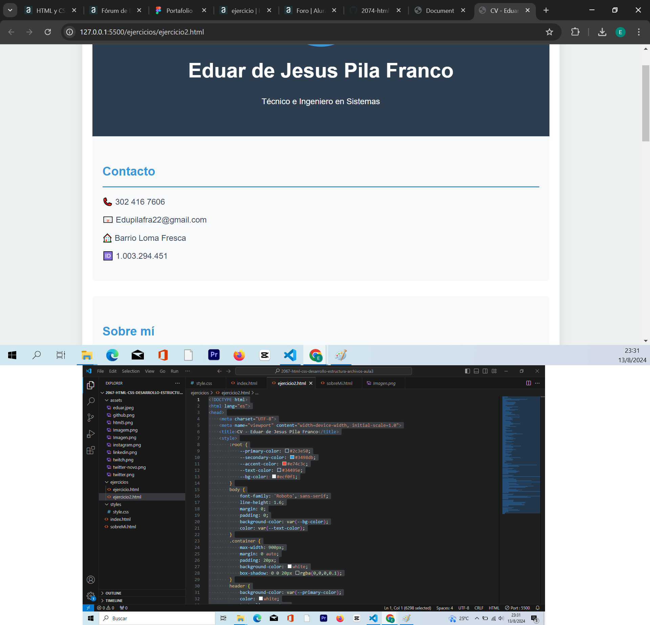The image size is (650, 625).
Task: Open the Chrome extensions puzzle icon
Action: tap(575, 32)
